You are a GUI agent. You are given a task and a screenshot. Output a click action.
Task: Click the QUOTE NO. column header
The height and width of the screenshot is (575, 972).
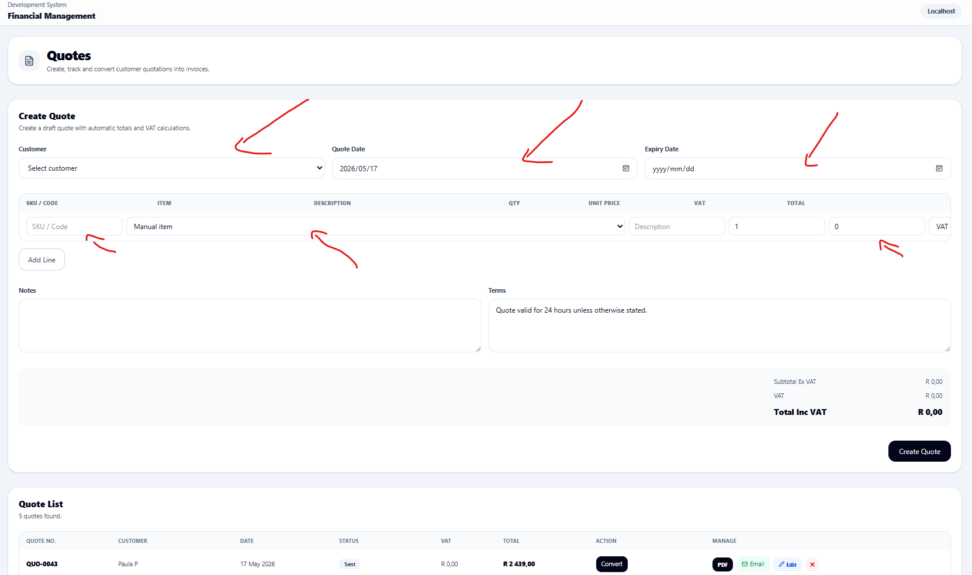pyautogui.click(x=41, y=541)
